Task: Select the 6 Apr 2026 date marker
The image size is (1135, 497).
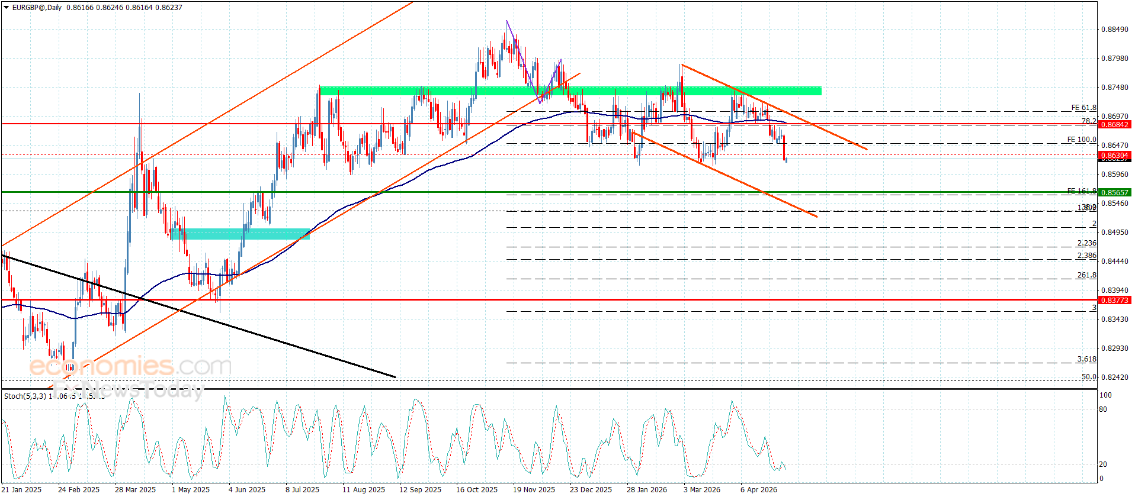Action: click(758, 489)
